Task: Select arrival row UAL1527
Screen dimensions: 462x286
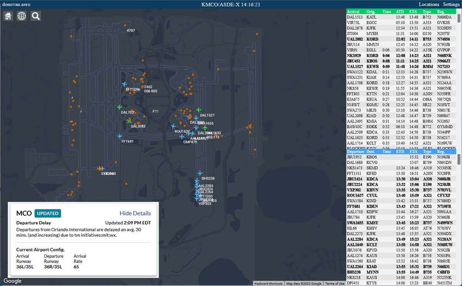Action: pos(402,66)
